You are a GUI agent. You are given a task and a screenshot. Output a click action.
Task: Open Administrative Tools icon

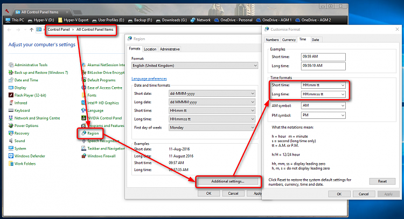(x=31, y=65)
